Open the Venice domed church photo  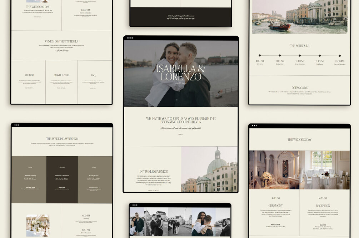[x=209, y=169]
